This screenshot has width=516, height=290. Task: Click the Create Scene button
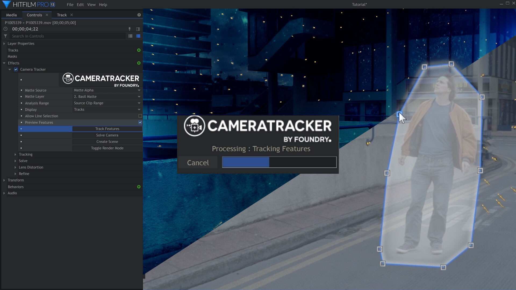107,142
